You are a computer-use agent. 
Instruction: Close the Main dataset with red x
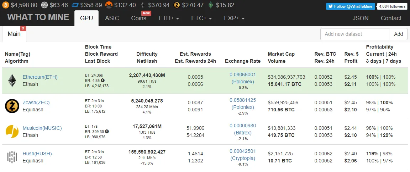(x=23, y=28)
